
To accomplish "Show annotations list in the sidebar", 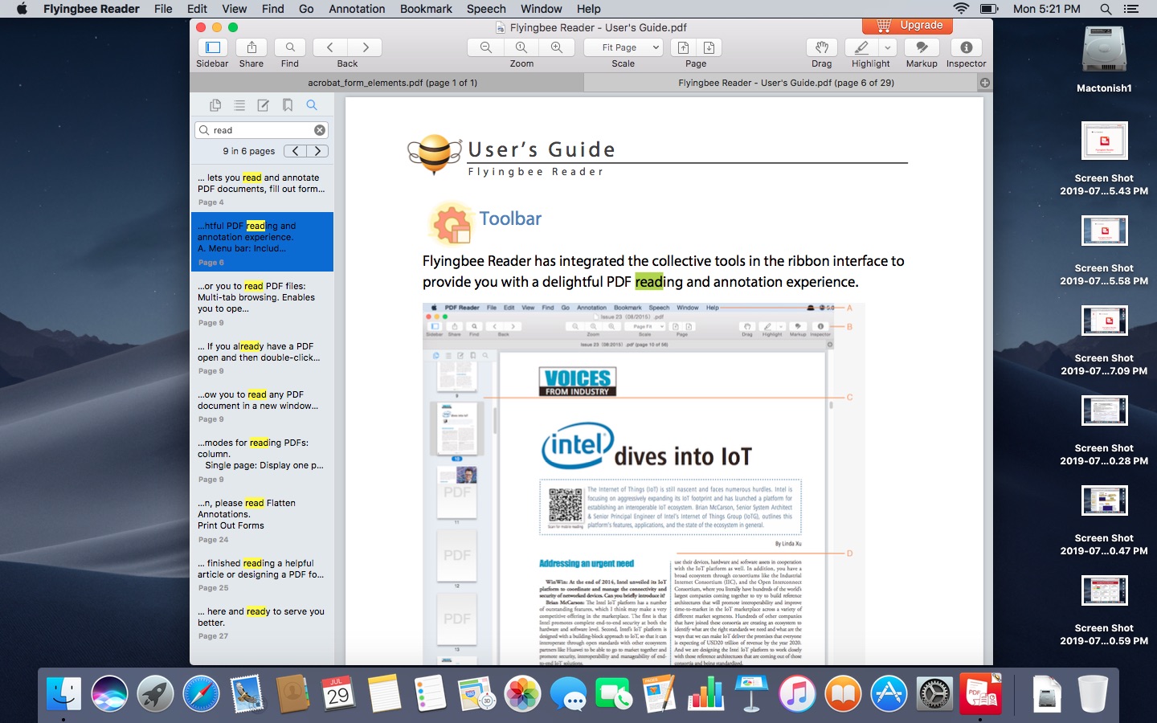I will (263, 105).
